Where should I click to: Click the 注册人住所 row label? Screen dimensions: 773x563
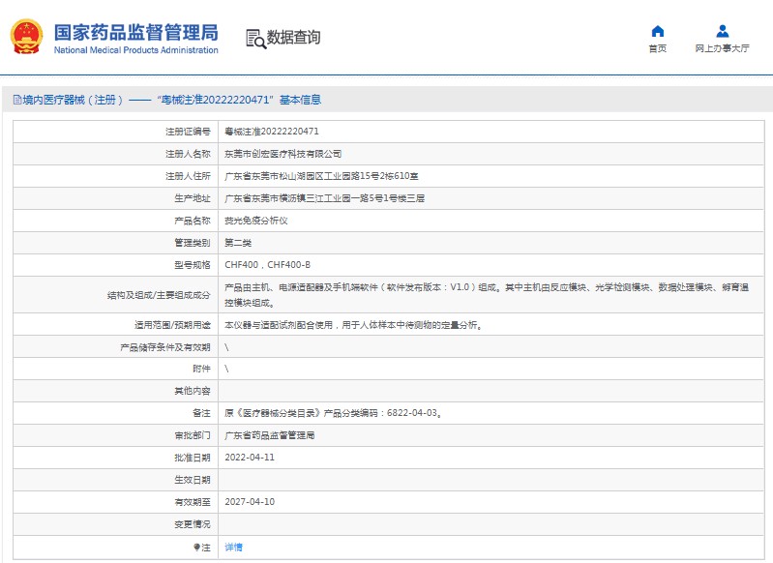coord(188,176)
